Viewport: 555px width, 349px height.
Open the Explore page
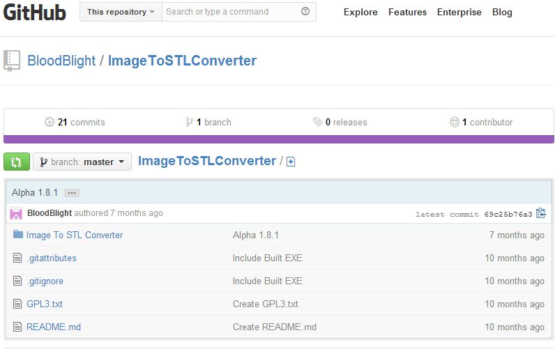point(360,13)
